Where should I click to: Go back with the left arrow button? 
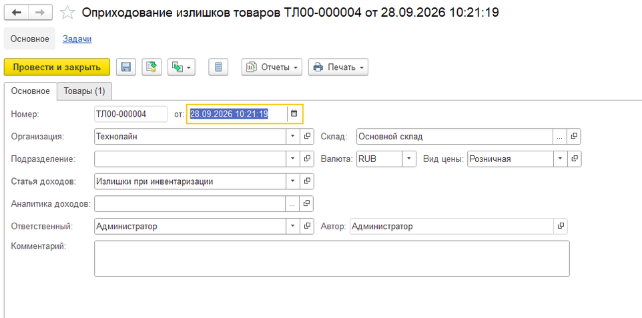coord(17,13)
